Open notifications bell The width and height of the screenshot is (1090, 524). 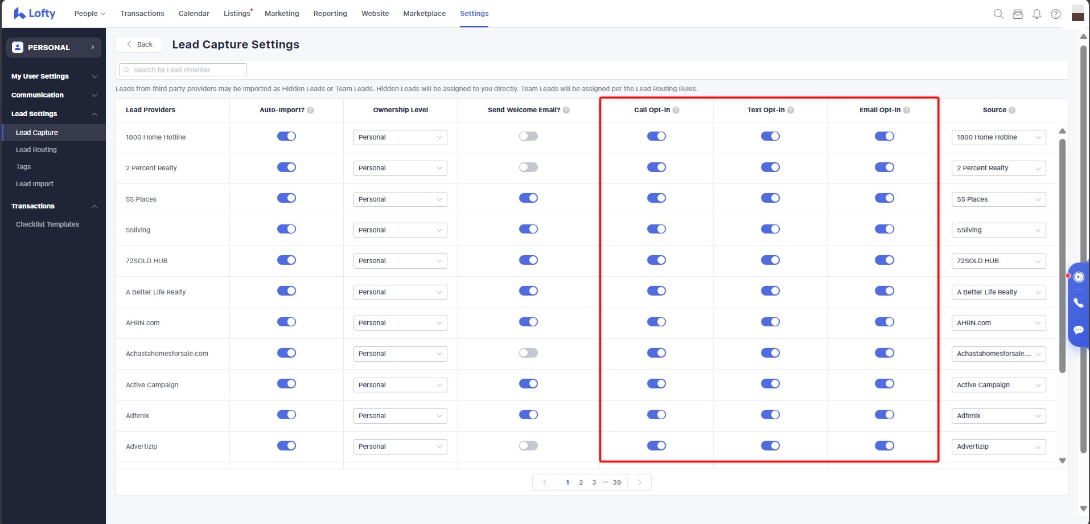(x=1037, y=14)
